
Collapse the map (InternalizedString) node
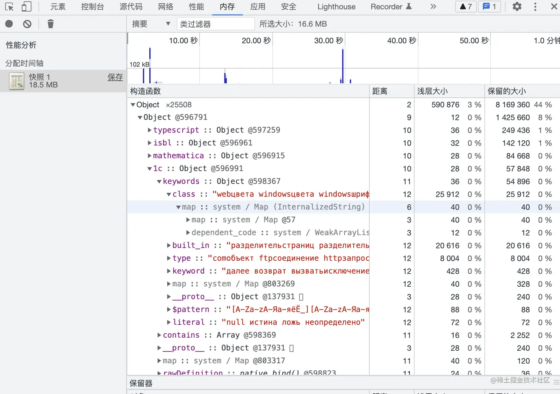pyautogui.click(x=179, y=207)
